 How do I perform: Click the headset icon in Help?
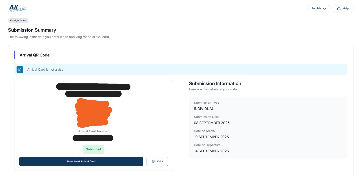tap(339, 9)
